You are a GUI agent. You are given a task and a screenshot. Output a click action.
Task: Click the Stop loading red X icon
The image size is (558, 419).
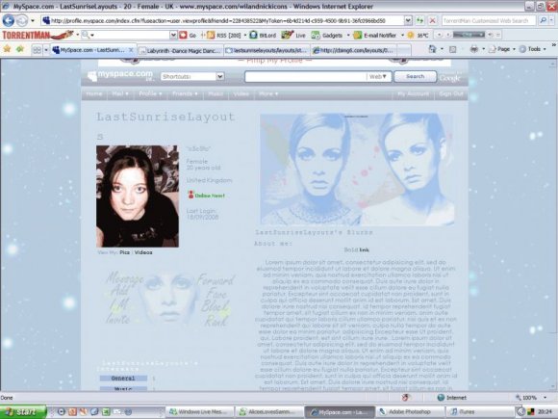pyautogui.click(x=432, y=20)
